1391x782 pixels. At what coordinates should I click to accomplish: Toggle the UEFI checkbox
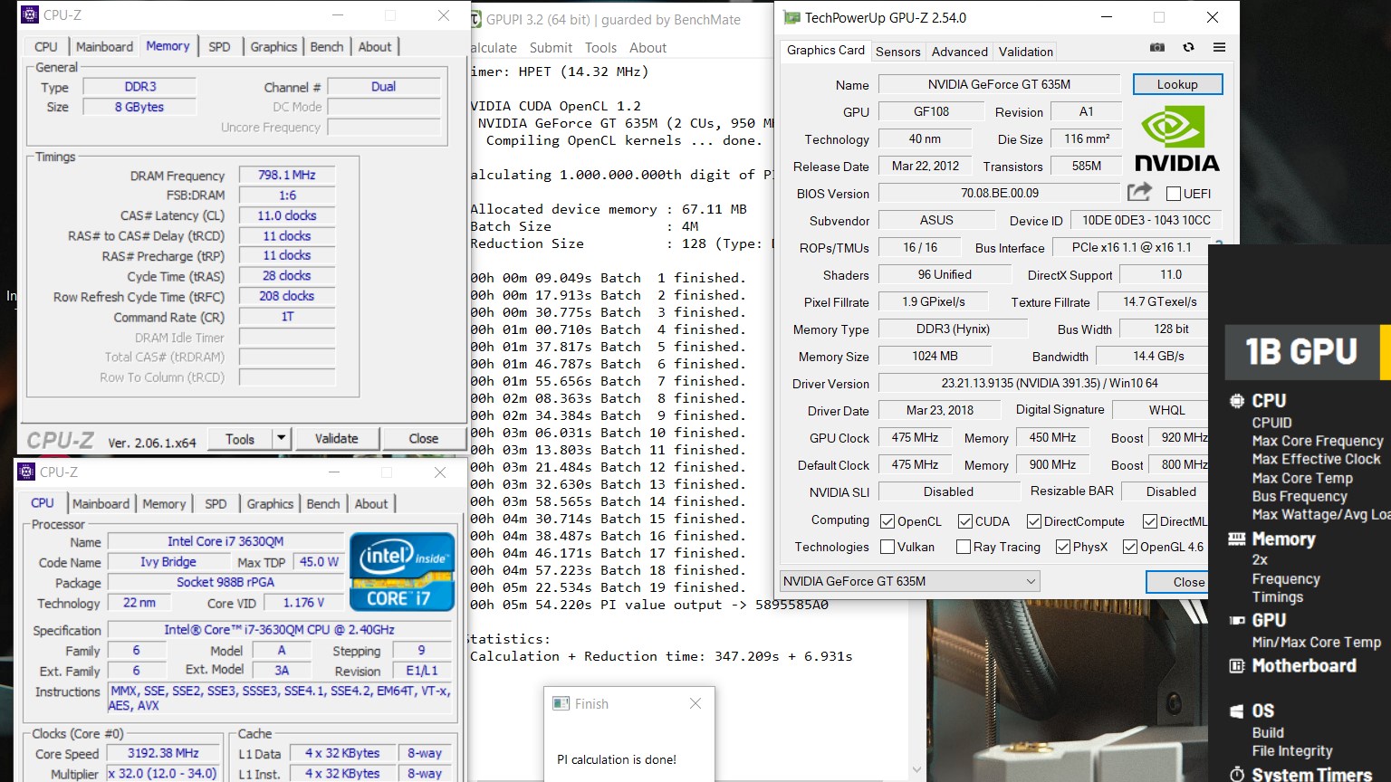pos(1174,194)
